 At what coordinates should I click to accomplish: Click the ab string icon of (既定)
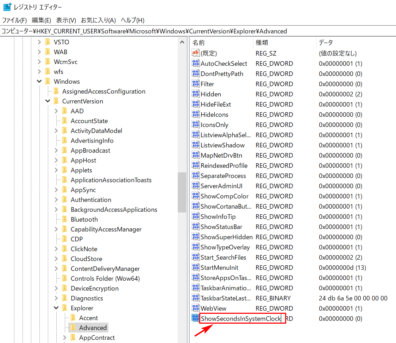click(195, 53)
